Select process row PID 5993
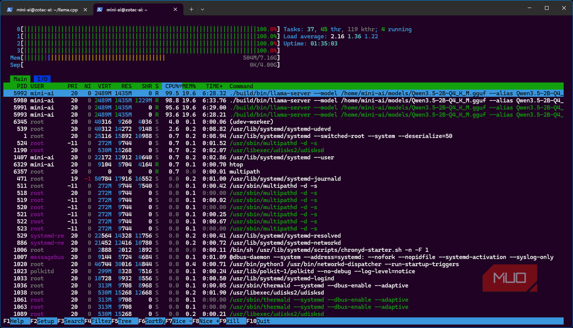The image size is (573, 328). tap(283, 114)
